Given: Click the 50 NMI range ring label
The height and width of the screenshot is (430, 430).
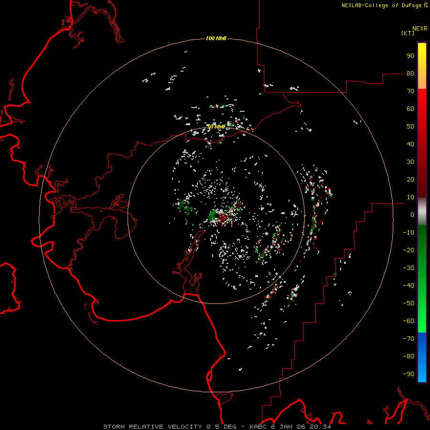Looking at the screenshot, I should tap(216, 127).
